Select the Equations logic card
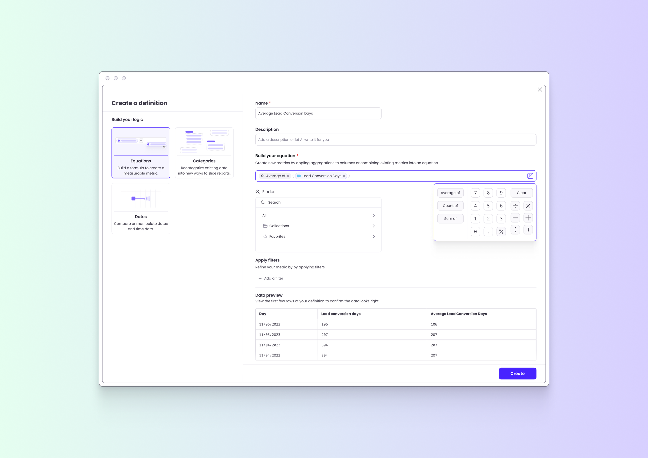Viewport: 648px width, 458px height. point(140,153)
